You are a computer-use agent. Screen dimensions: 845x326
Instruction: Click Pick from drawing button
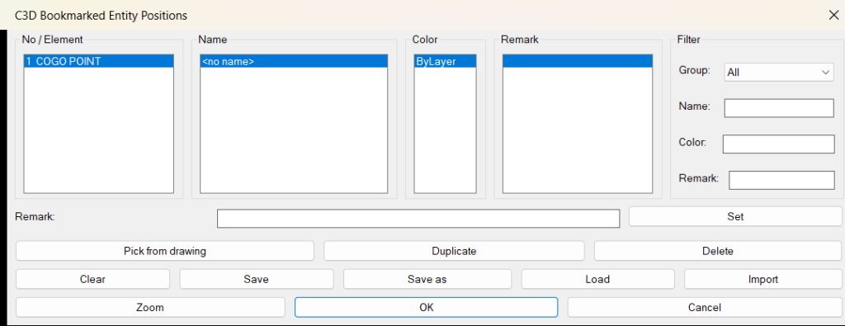tap(165, 251)
